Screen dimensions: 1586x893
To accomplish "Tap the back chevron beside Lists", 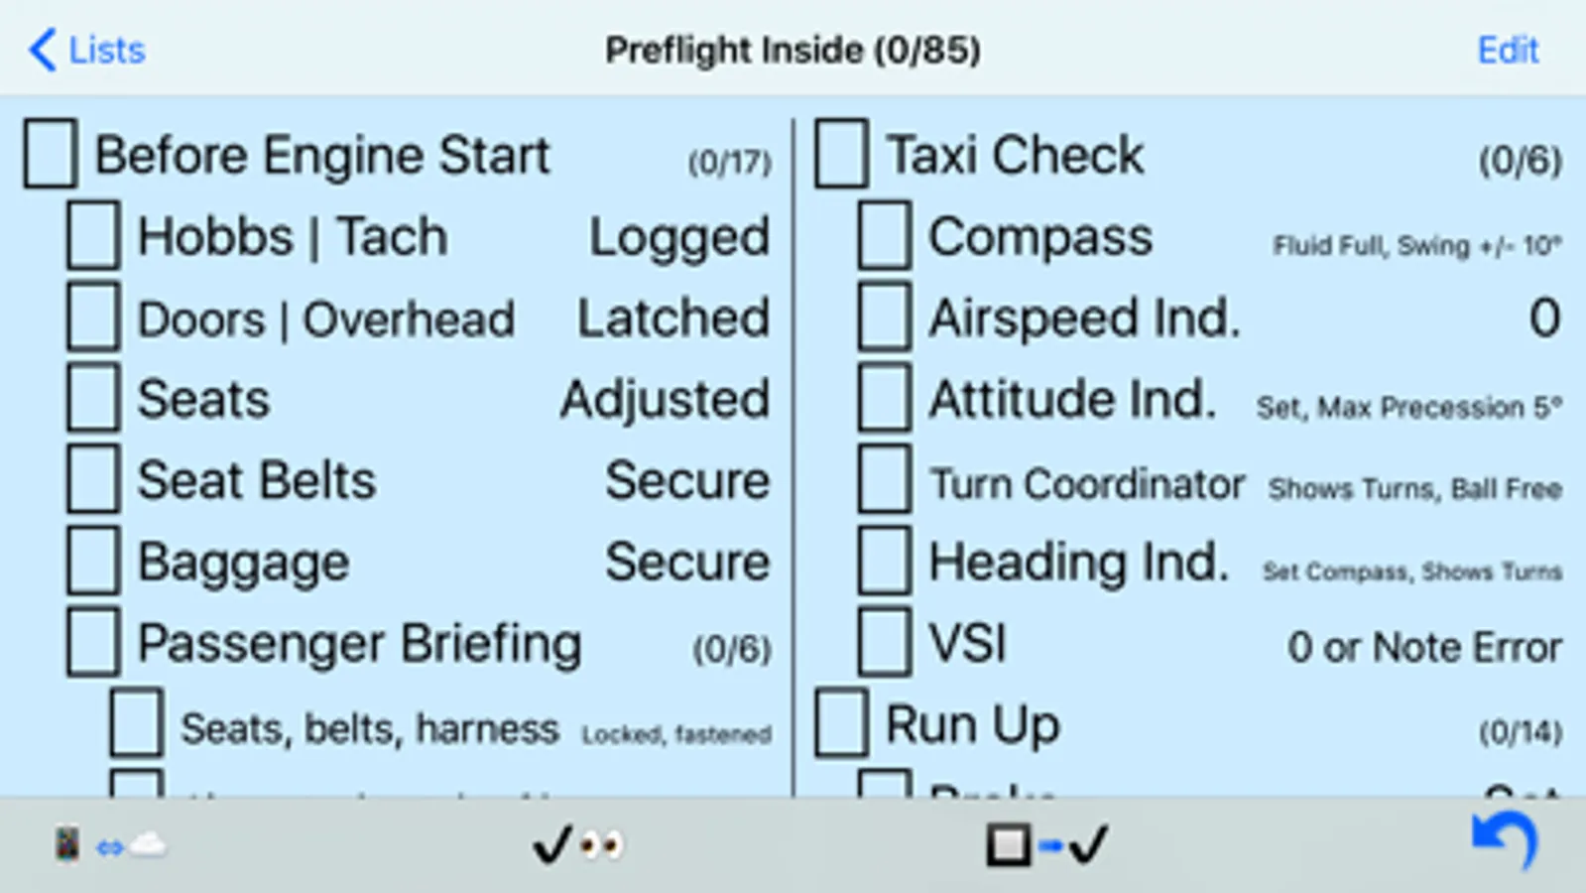I will 43,50.
